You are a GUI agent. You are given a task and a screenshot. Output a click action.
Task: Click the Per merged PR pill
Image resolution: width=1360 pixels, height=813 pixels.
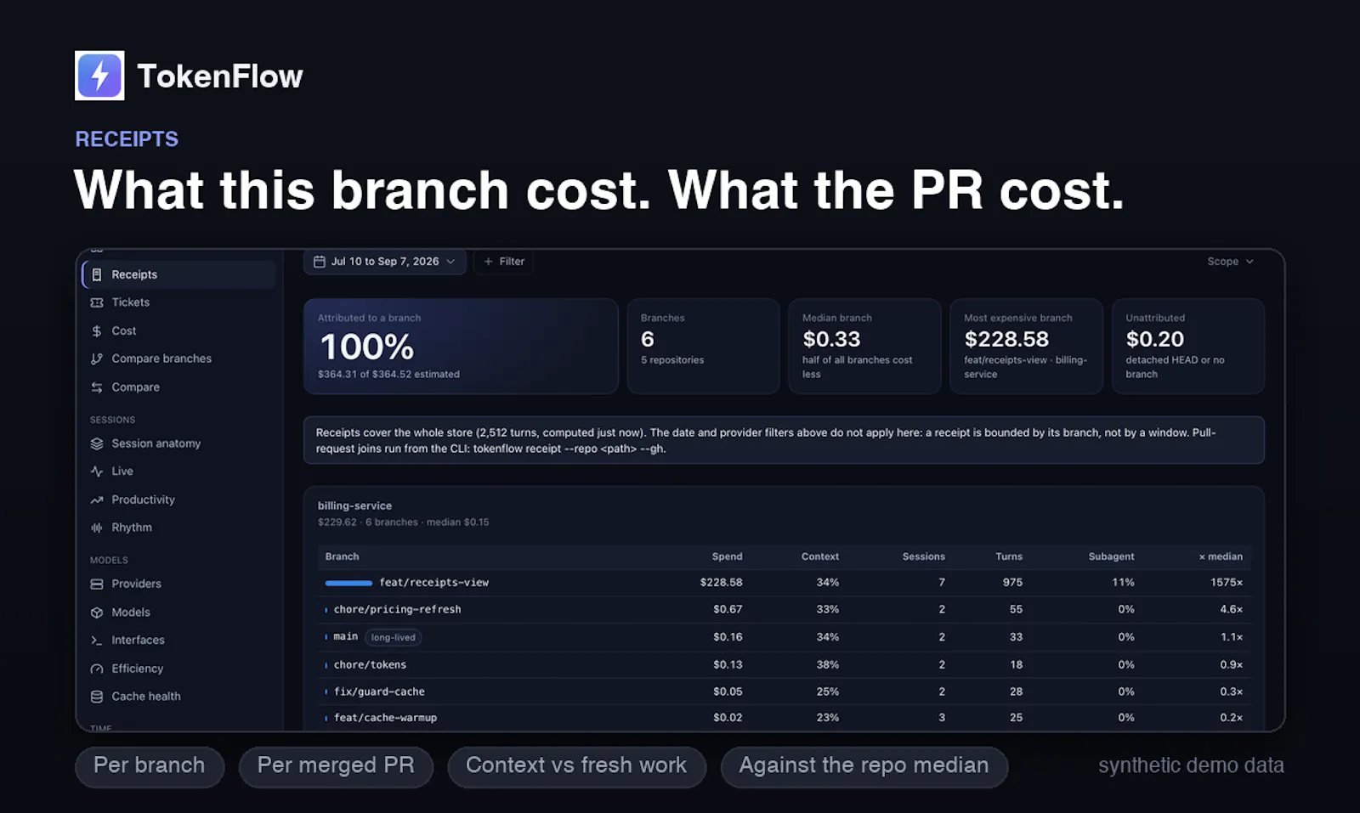[x=336, y=766]
